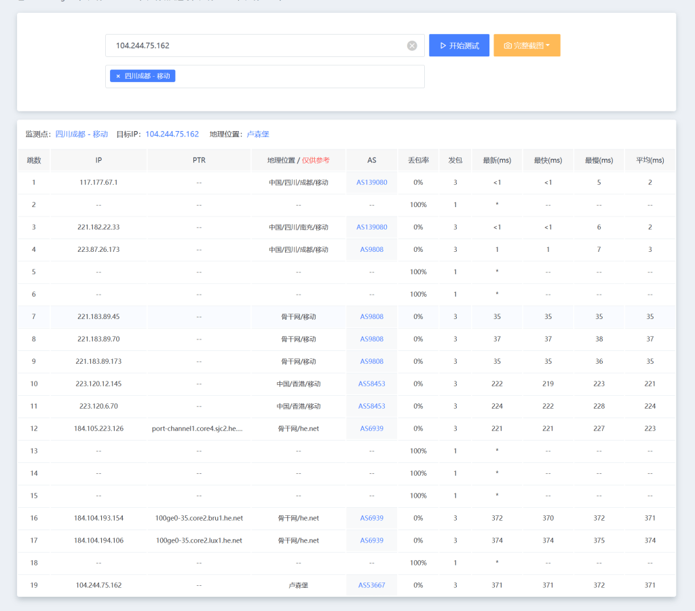Select the 丢包率 column header
Screen dimensions: 695x611
[x=418, y=160]
